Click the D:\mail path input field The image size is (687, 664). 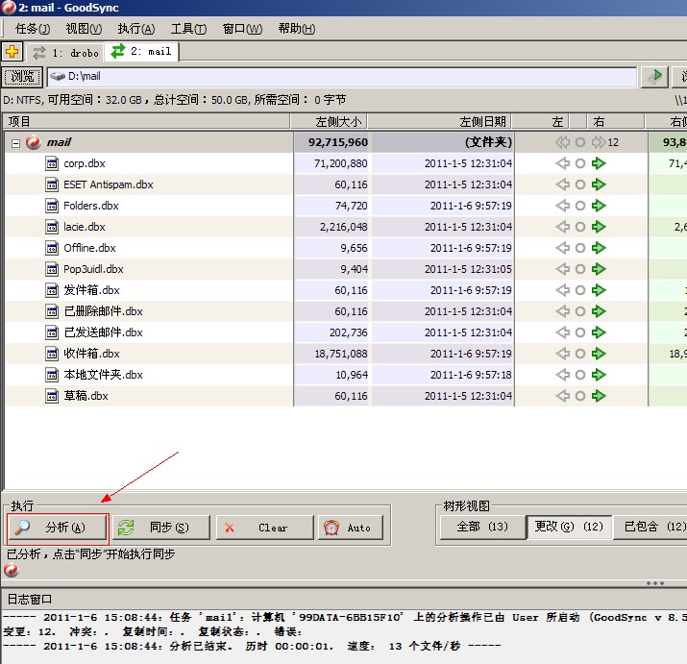click(346, 76)
